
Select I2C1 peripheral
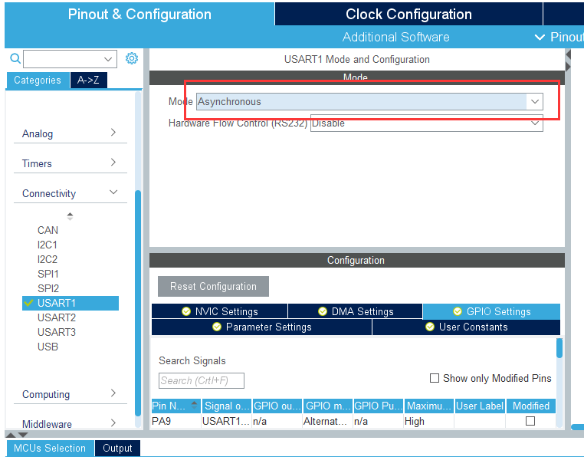click(48, 245)
